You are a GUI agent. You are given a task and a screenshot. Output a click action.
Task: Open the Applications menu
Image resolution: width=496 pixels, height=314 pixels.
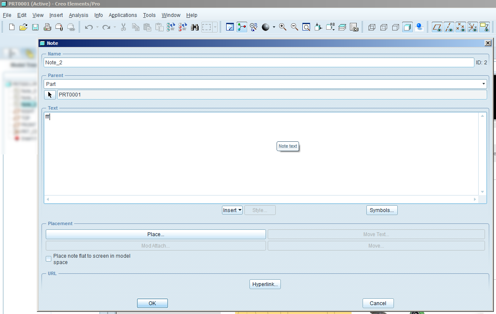[123, 15]
